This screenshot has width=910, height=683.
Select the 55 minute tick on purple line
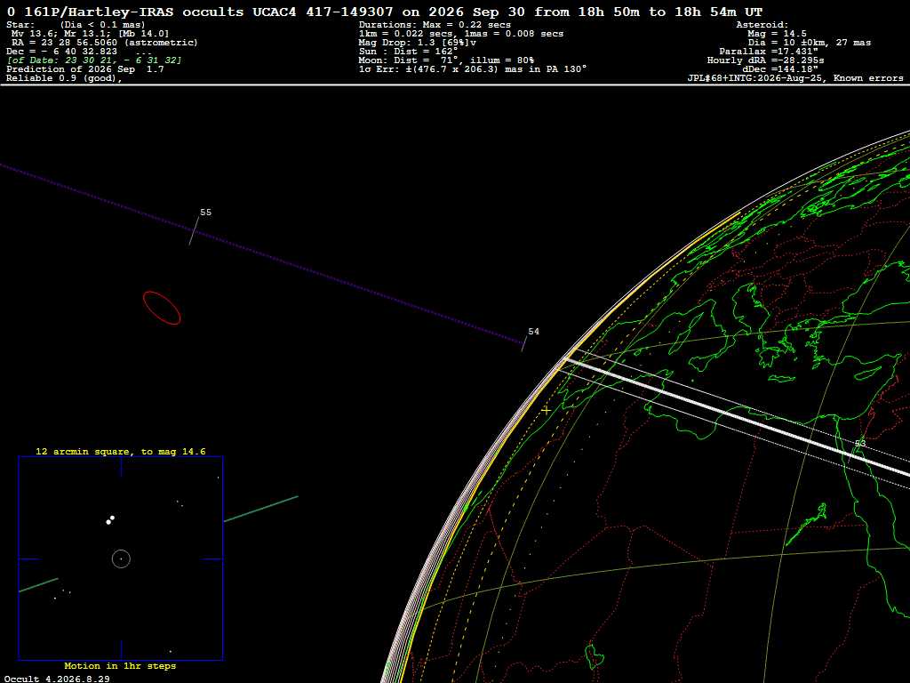click(194, 231)
